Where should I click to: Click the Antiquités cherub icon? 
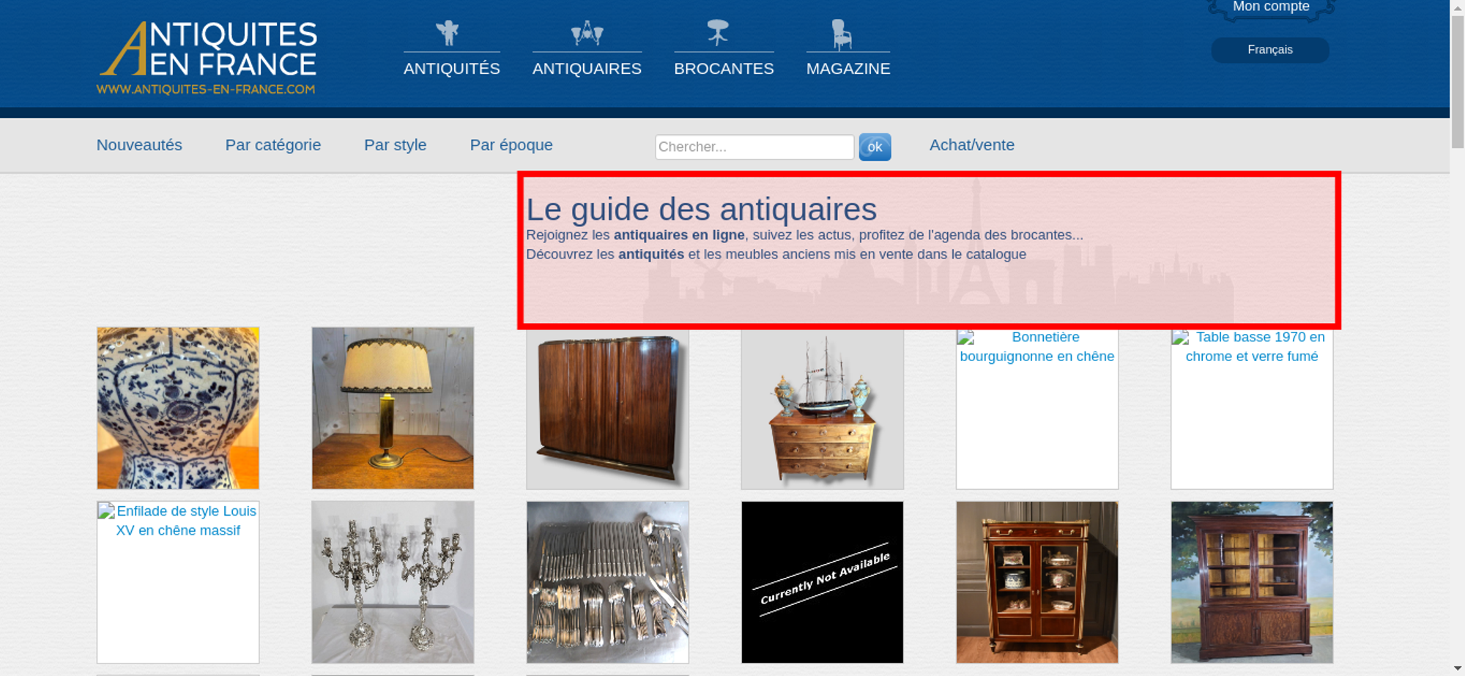(x=448, y=33)
